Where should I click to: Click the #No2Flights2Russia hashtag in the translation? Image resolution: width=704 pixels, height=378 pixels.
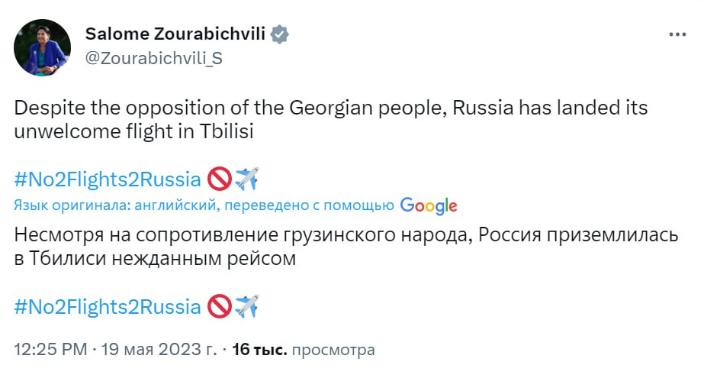pyautogui.click(x=108, y=307)
